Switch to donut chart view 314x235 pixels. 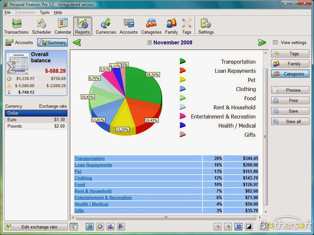100,227
